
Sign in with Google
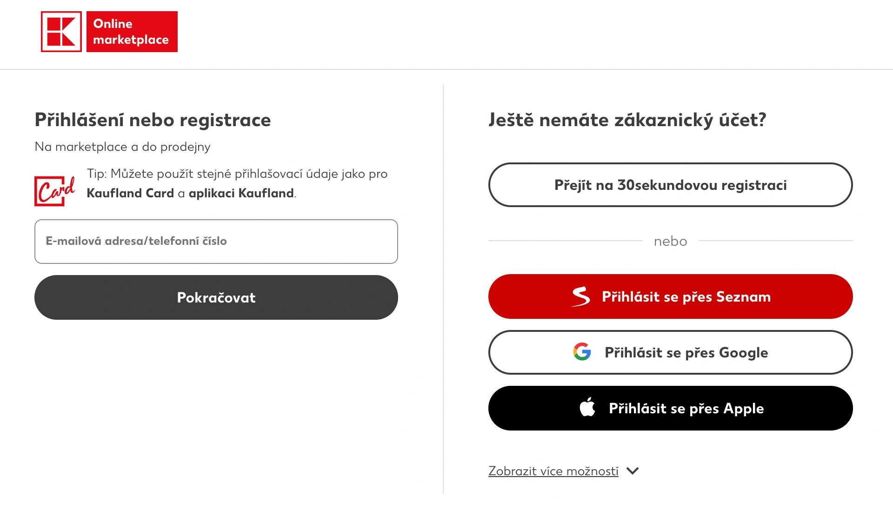(670, 352)
